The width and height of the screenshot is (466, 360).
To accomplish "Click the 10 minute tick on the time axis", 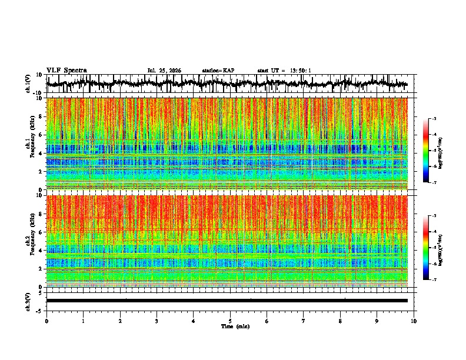I will click(x=414, y=321).
